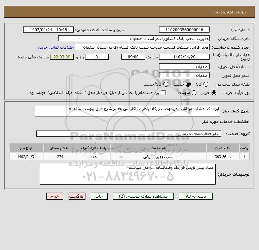
Task: Open مشاهده مدارک پیوستی (2) button
Action: (x=143, y=196)
